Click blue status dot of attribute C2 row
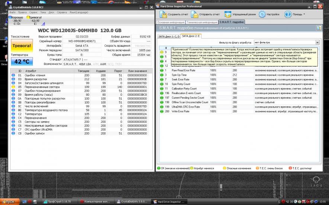Screen dimensions: 329x205 point(13,114)
